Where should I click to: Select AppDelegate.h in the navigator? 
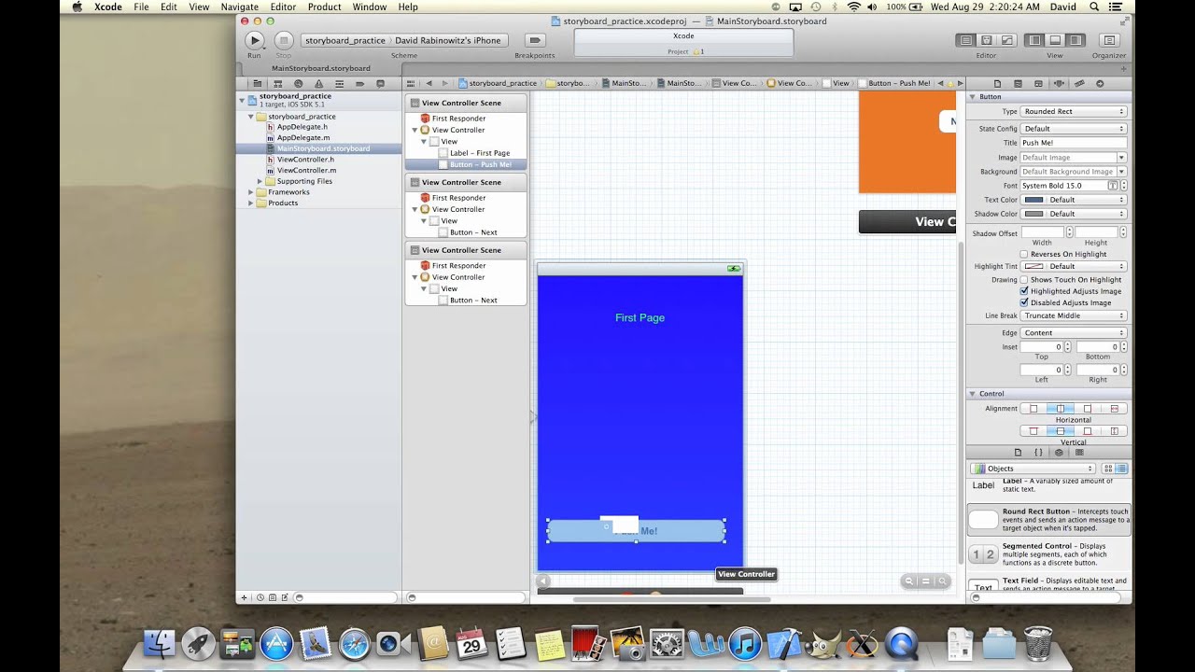(302, 127)
